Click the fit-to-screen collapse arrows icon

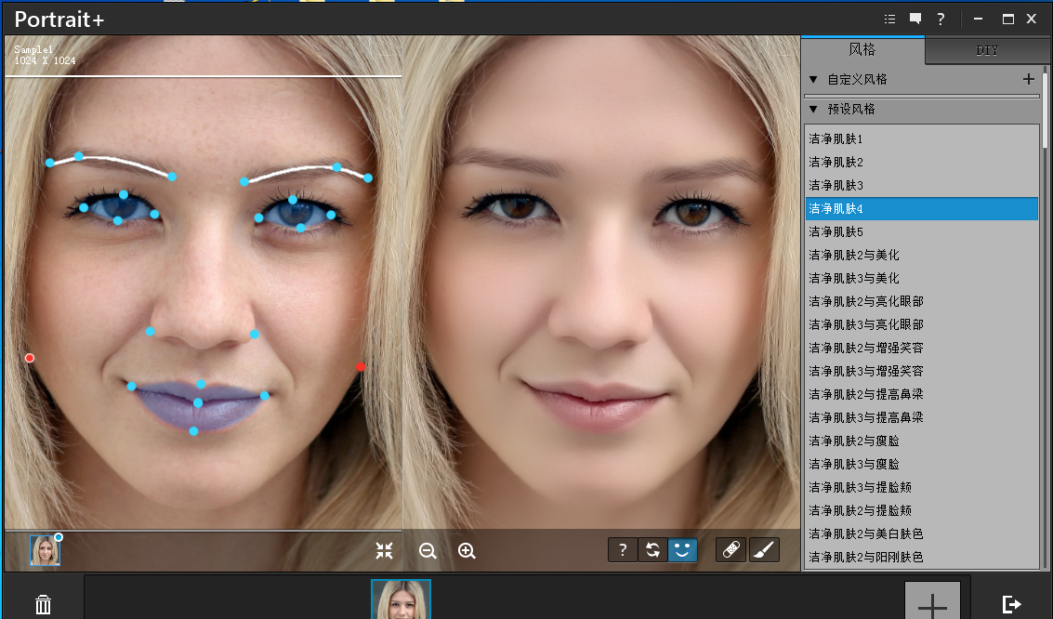[x=384, y=550]
